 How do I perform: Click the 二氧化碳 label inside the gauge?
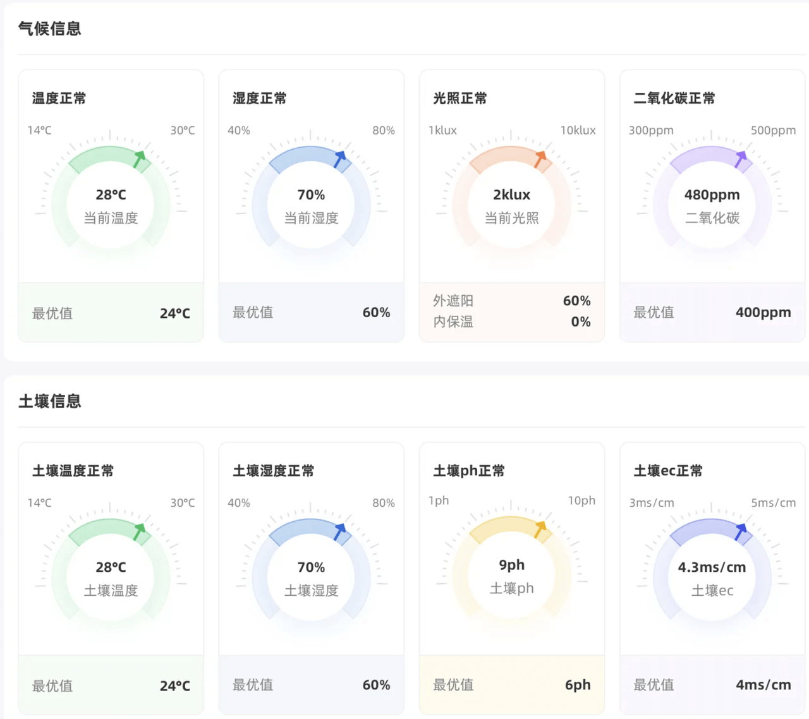click(712, 218)
